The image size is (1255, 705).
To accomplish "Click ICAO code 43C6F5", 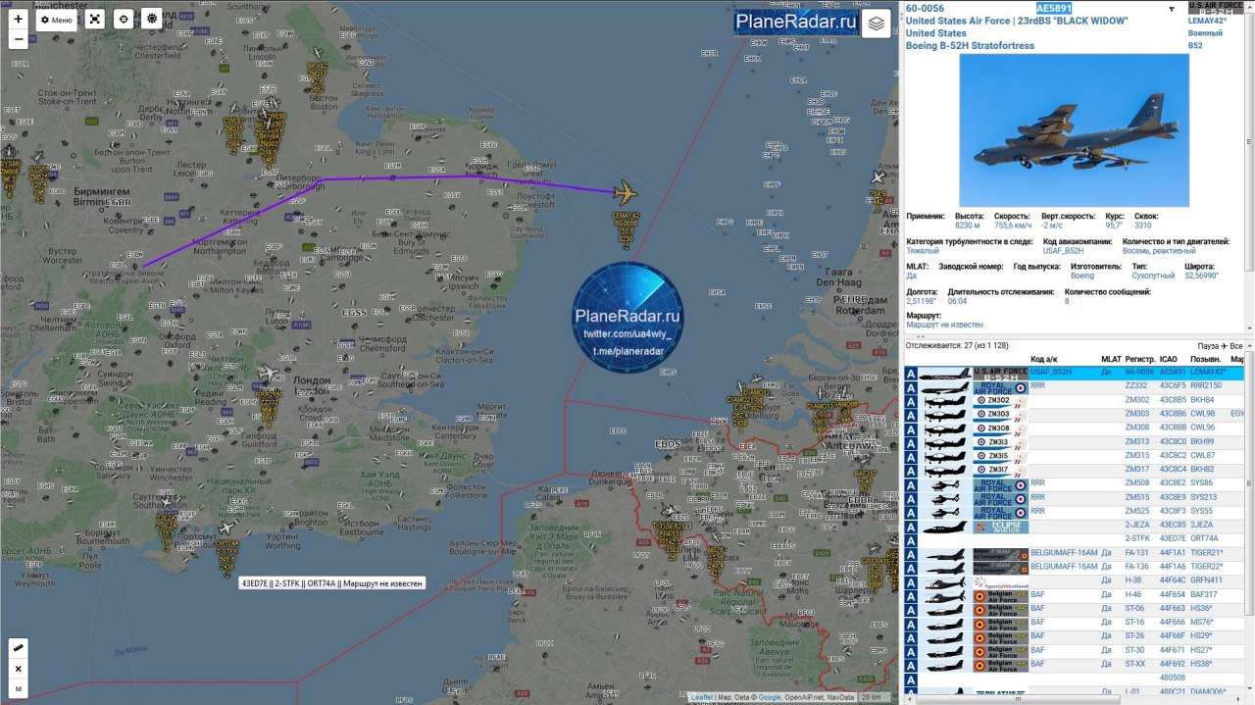I will [x=1173, y=386].
